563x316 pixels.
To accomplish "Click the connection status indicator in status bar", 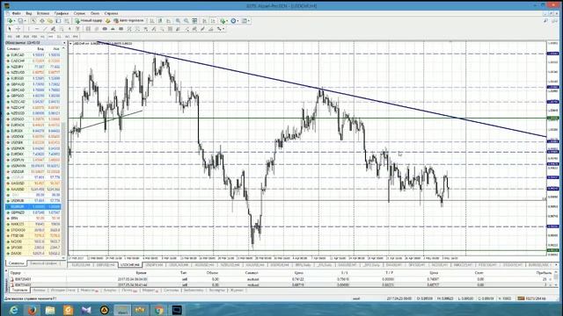I will (x=531, y=298).
